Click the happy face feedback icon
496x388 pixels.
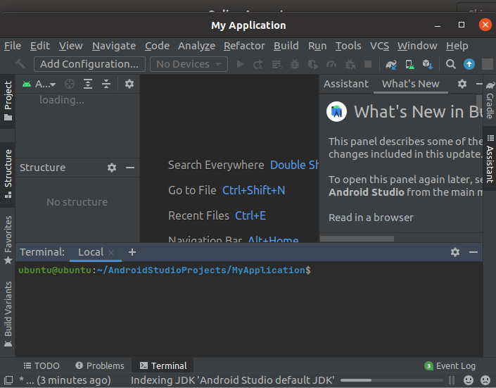point(469,380)
